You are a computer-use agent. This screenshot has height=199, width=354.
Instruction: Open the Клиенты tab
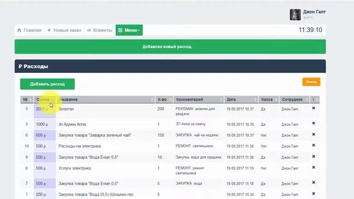point(100,30)
